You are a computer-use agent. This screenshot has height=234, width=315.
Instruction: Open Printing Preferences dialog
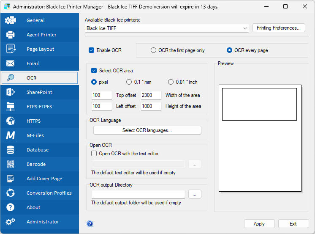pyautogui.click(x=278, y=28)
